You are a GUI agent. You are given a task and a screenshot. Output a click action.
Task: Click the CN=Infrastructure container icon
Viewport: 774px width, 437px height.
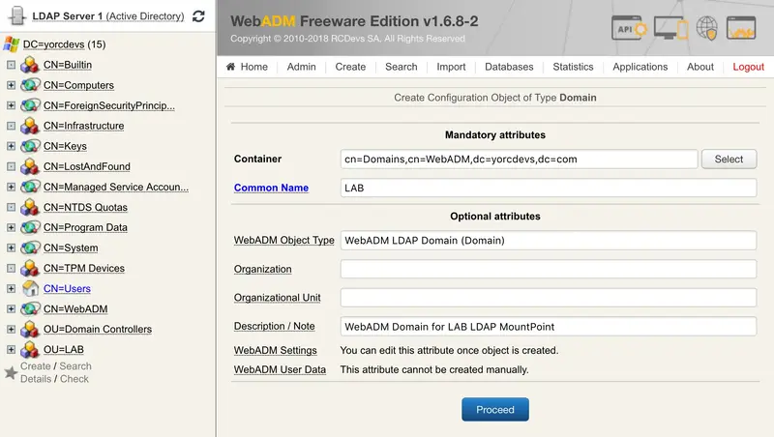click(30, 126)
